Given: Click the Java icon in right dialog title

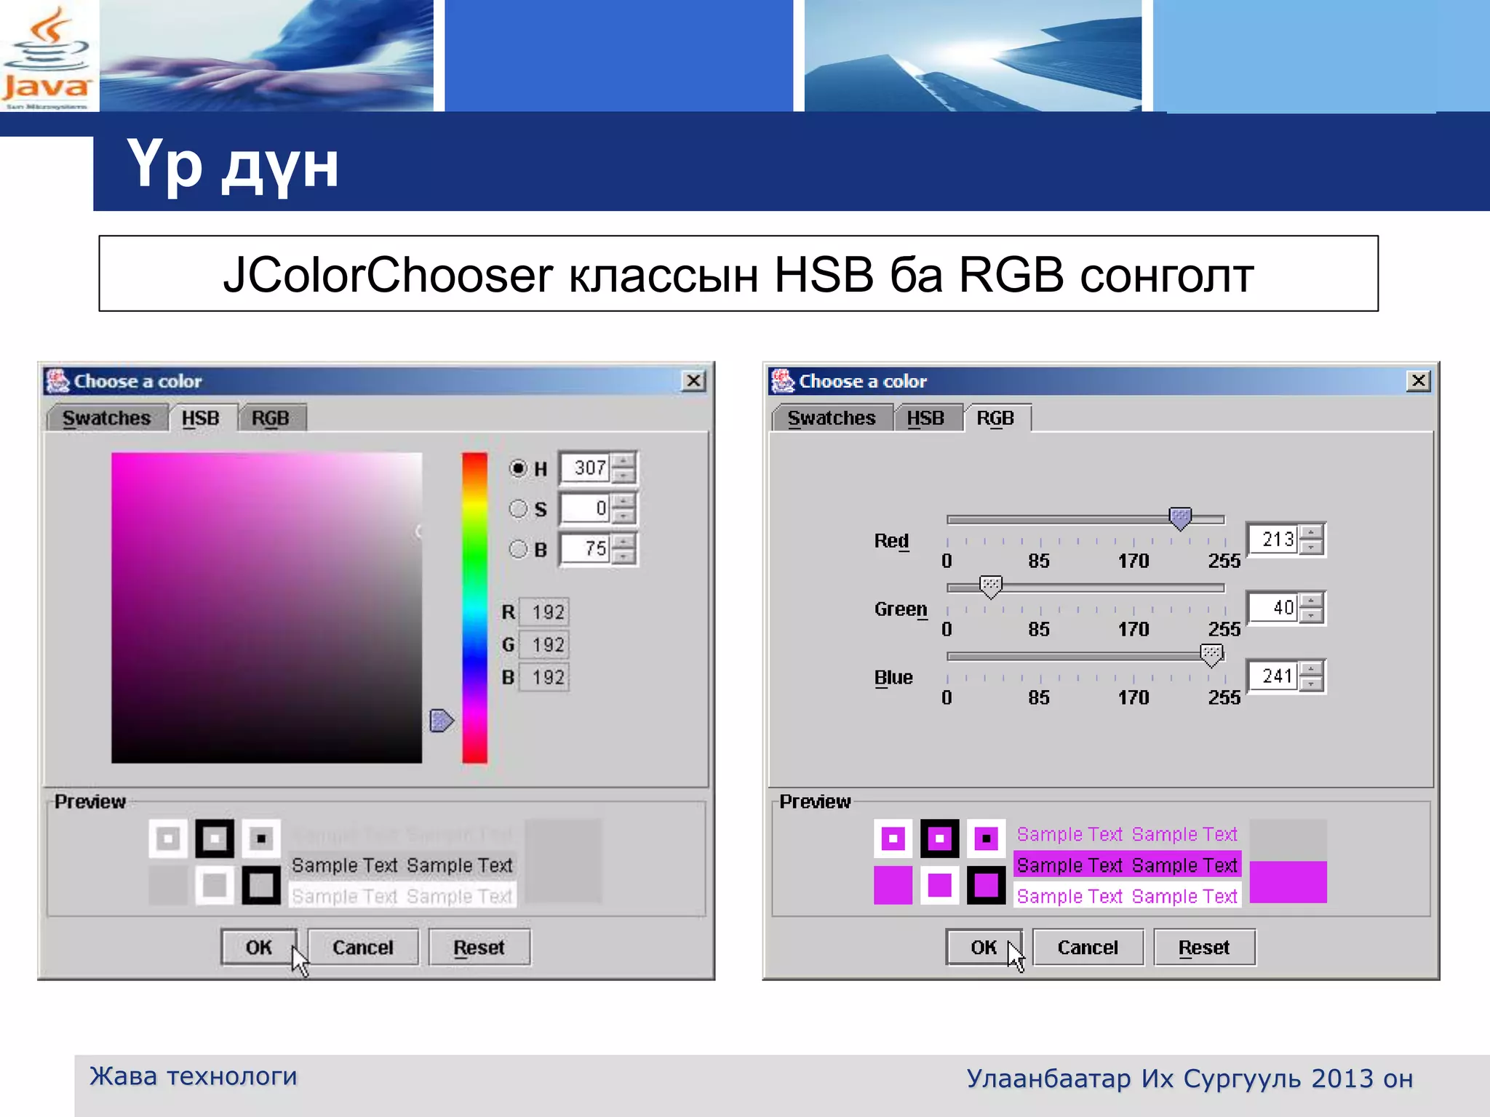Looking at the screenshot, I should pos(783,380).
